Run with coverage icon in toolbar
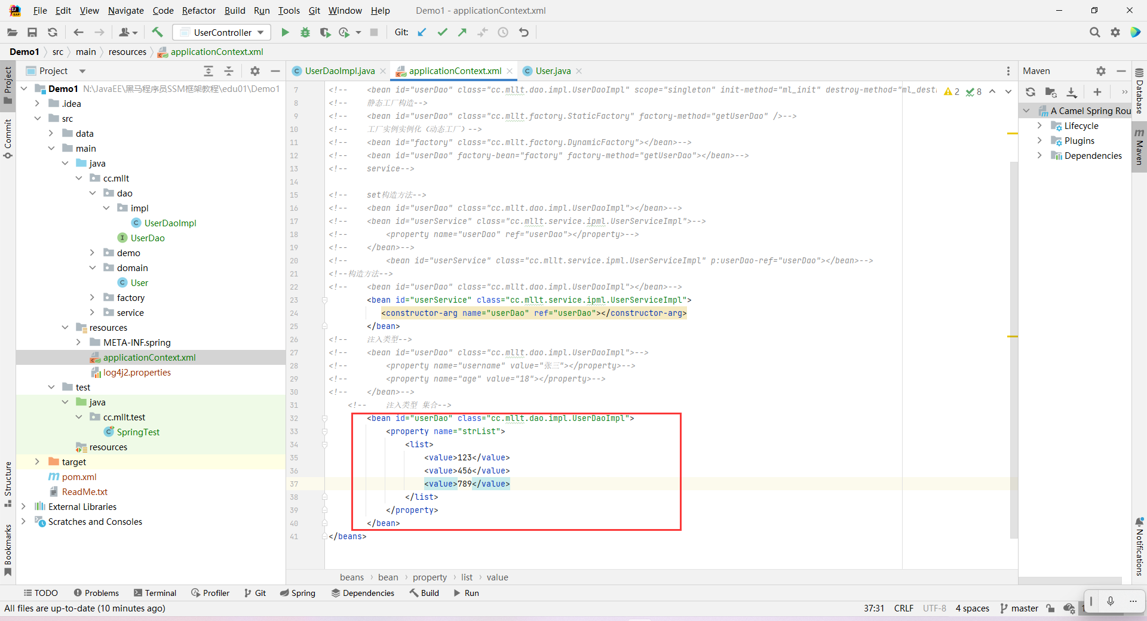Viewport: 1147px width, 621px height. pyautogui.click(x=325, y=32)
